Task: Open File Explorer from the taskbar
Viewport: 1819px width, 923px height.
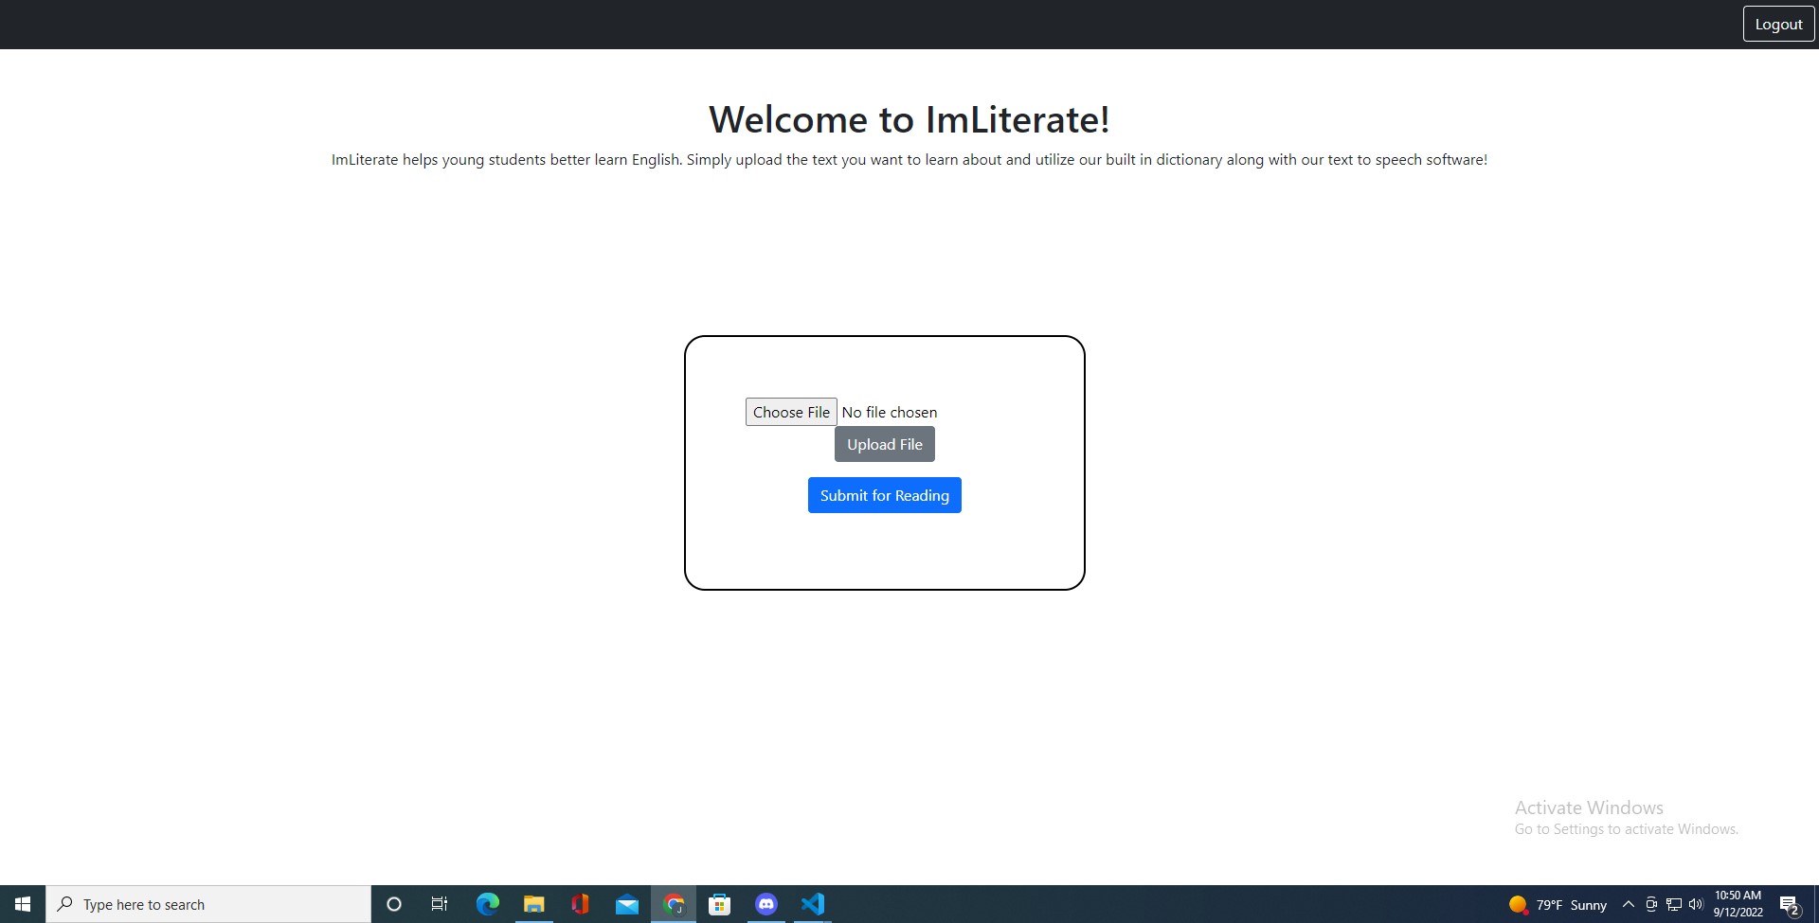Action: (533, 904)
